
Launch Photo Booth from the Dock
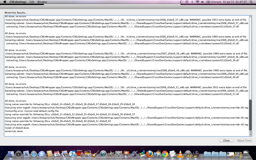pyautogui.click(x=80, y=154)
